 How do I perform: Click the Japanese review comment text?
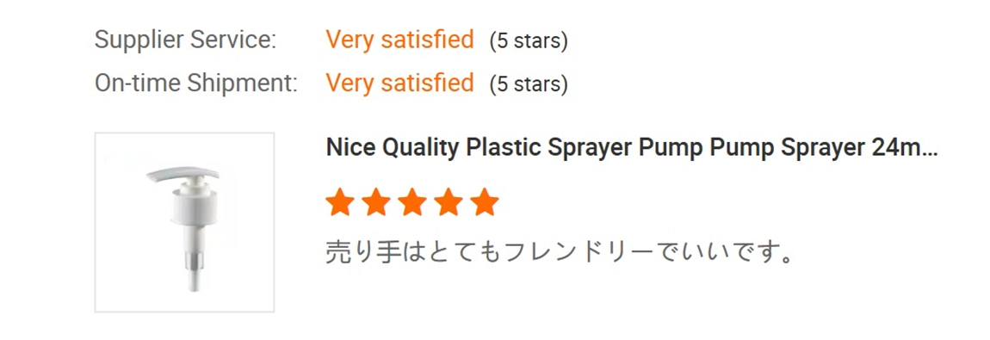pos(560,252)
